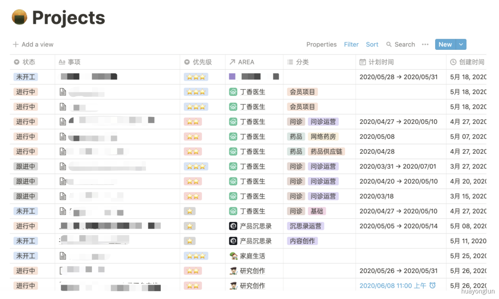Open the Filter options
This screenshot has width=499, height=299.
(351, 44)
